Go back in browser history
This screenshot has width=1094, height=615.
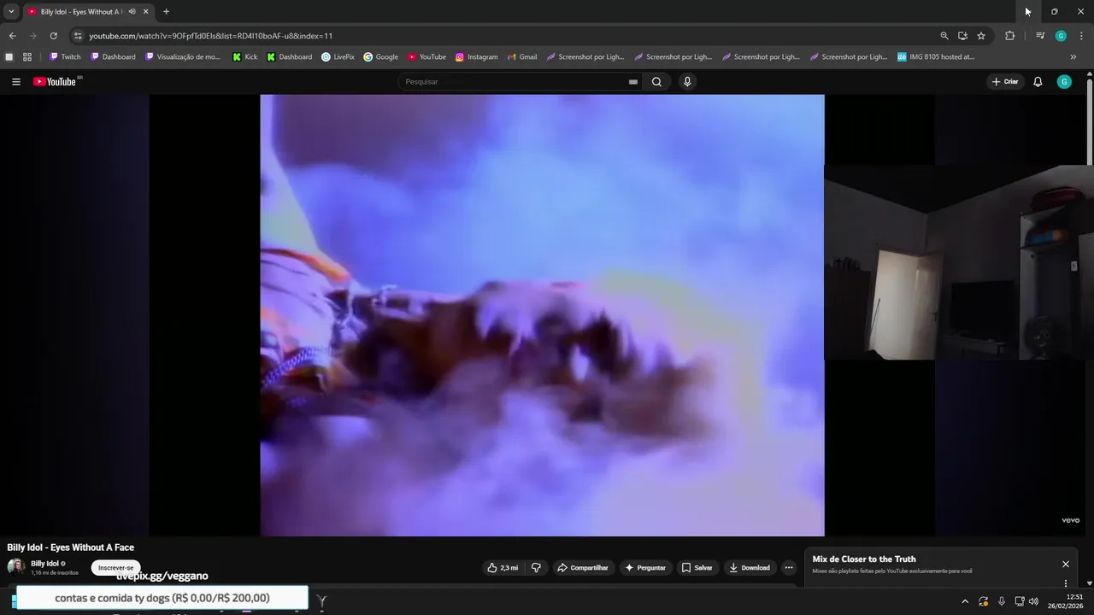coord(12,36)
